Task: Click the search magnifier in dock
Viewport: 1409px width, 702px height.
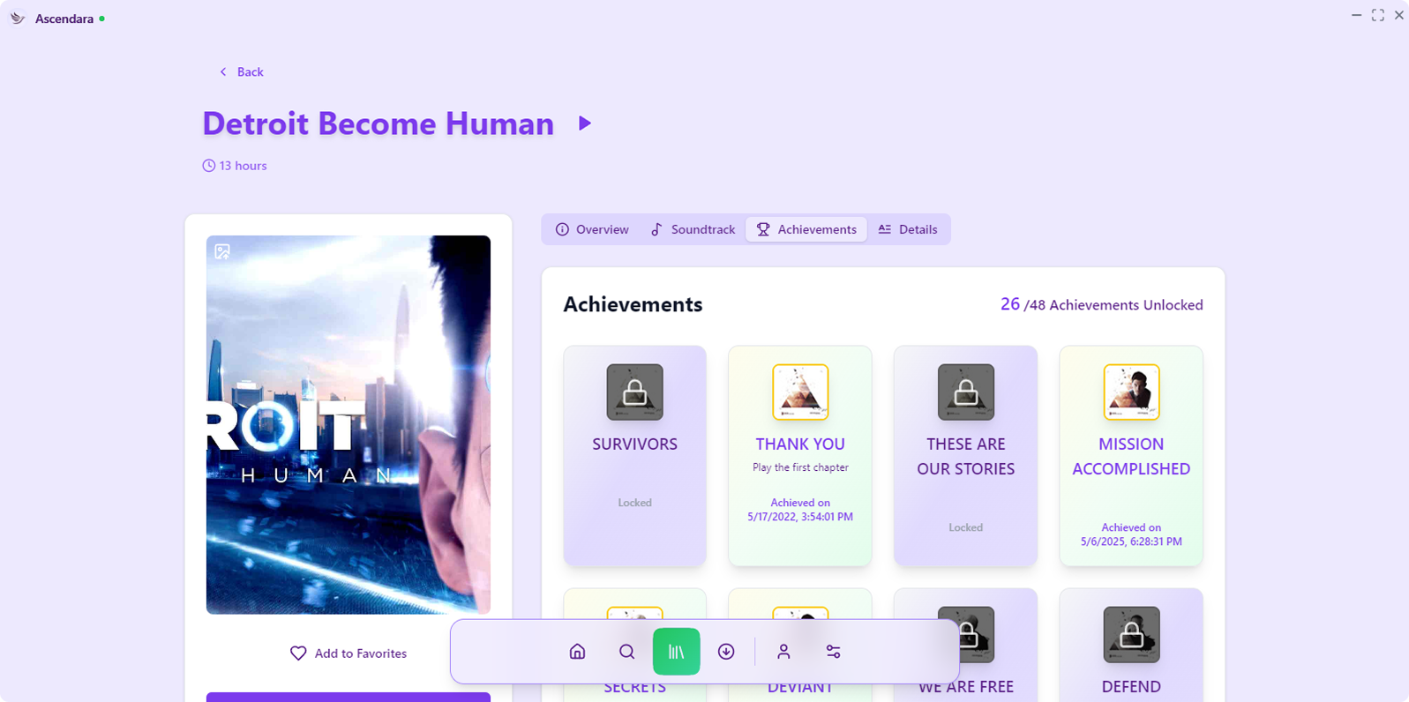Action: pyautogui.click(x=626, y=652)
